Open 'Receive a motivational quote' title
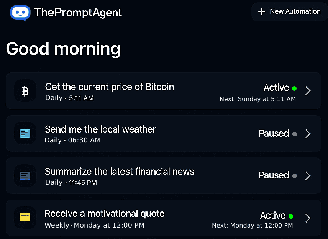Screen dimensions: 328x239 click(105, 213)
